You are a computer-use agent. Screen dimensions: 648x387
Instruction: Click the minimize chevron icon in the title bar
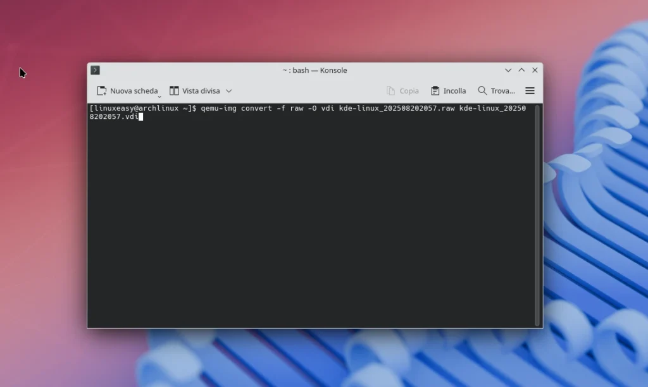[508, 70]
